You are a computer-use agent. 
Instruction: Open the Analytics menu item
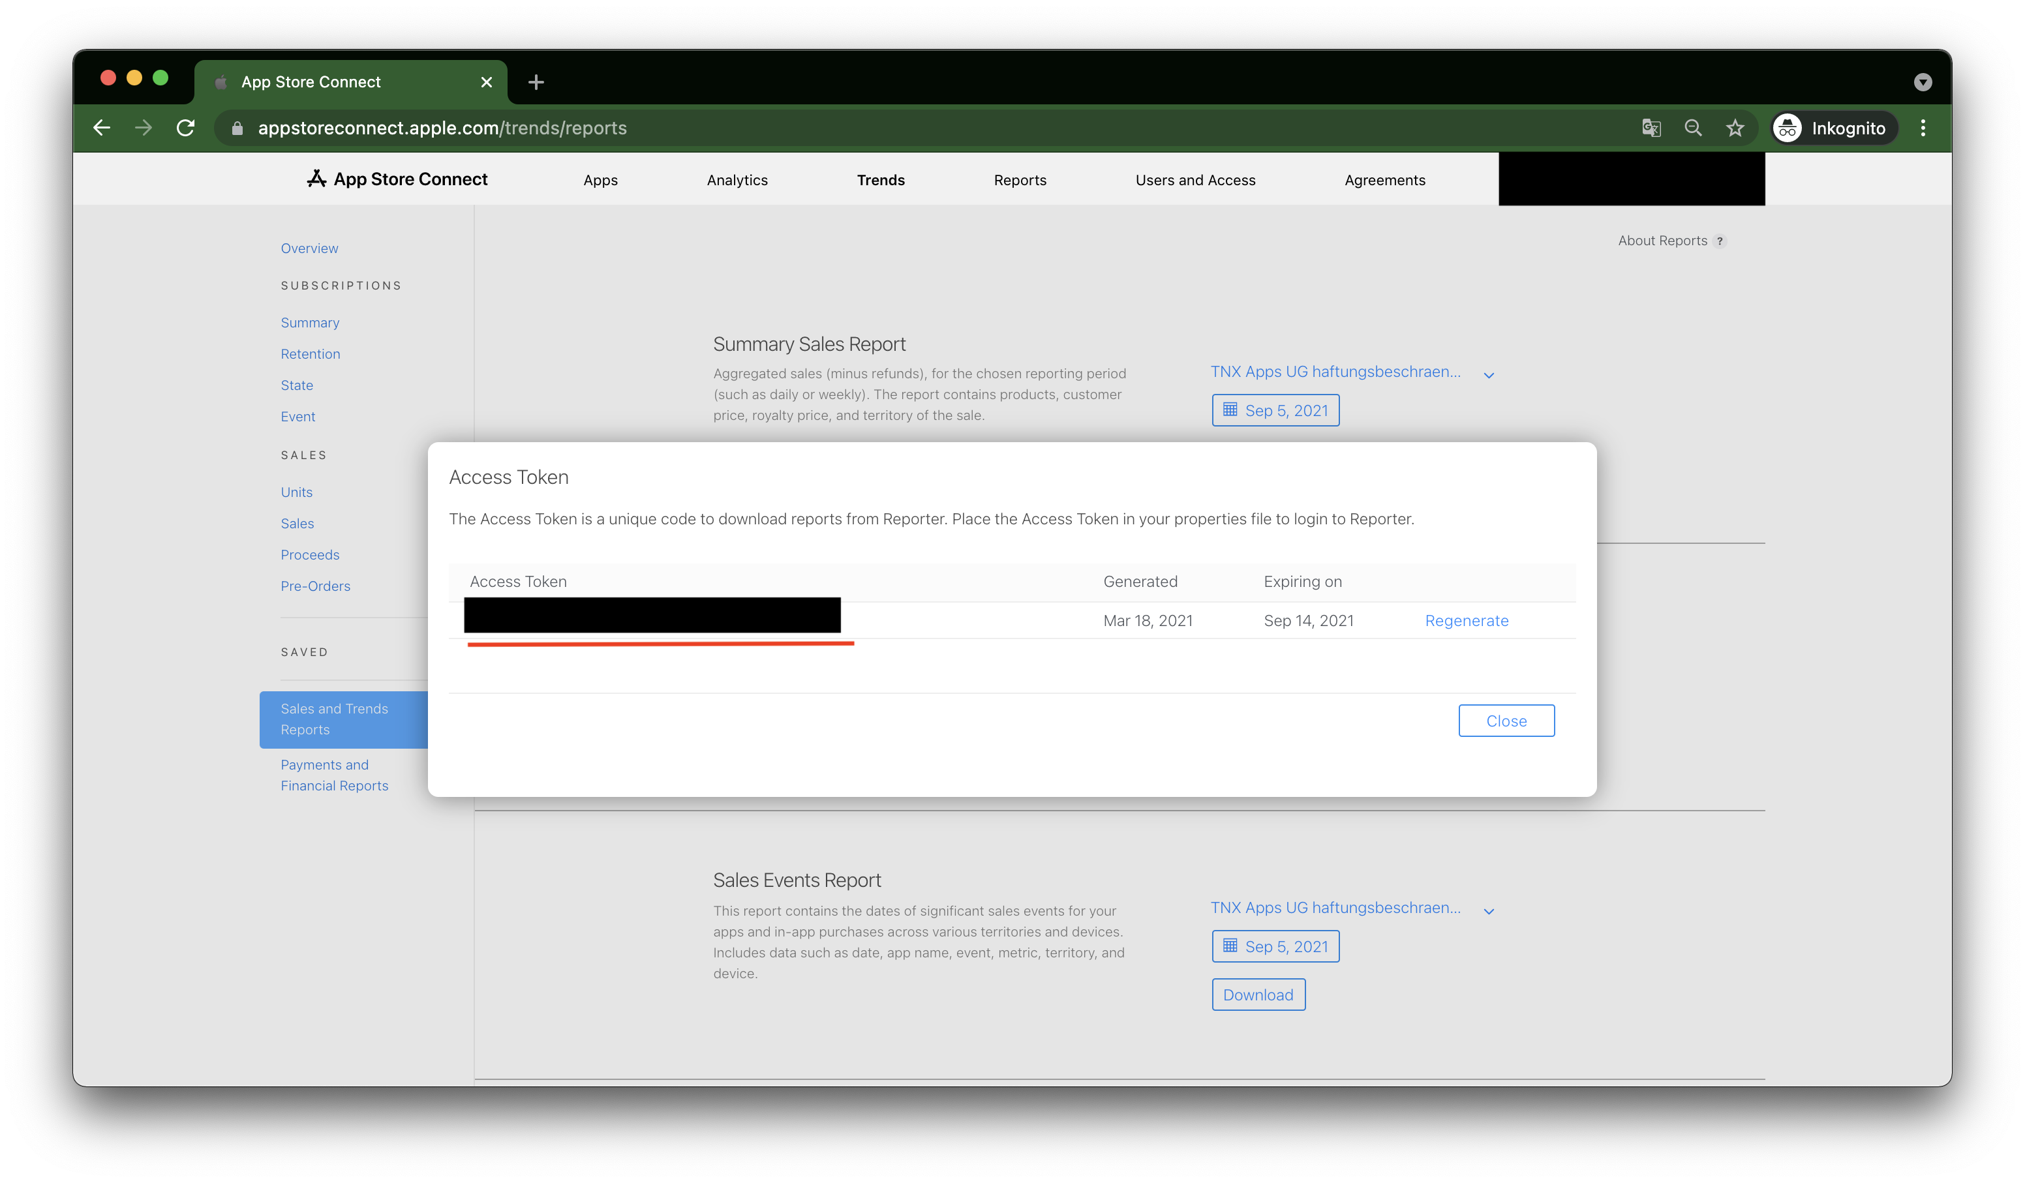click(737, 180)
